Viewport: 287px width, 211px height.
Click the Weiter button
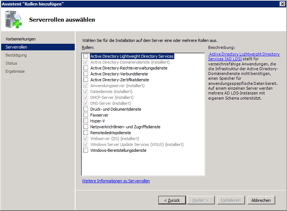201,200
